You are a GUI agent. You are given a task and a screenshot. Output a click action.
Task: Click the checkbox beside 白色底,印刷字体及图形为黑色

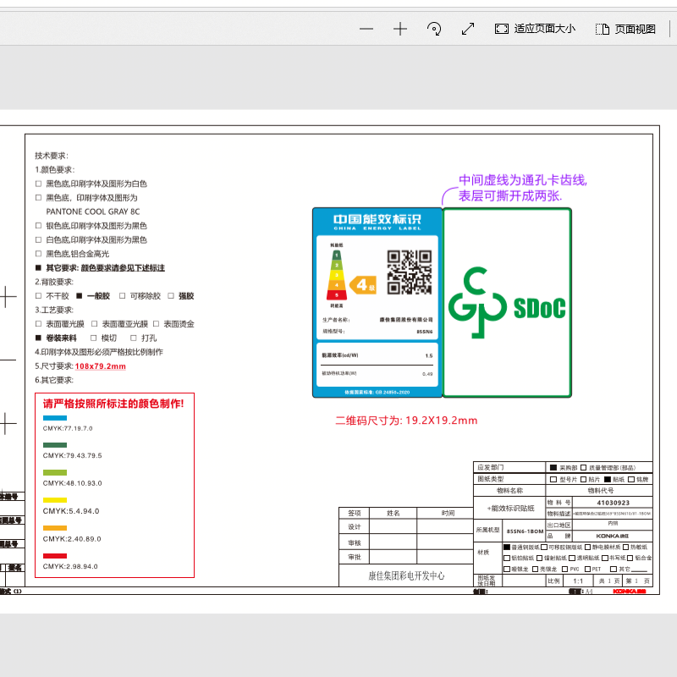coord(38,239)
